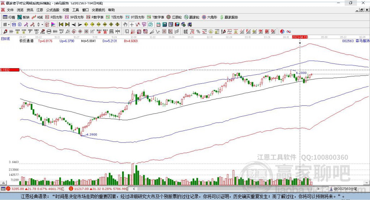Open the 设置 menu
The height and width of the screenshot is (200, 370).
(66, 10)
